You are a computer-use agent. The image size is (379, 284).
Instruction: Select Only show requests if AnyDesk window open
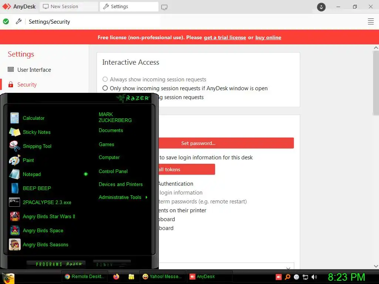tap(105, 88)
